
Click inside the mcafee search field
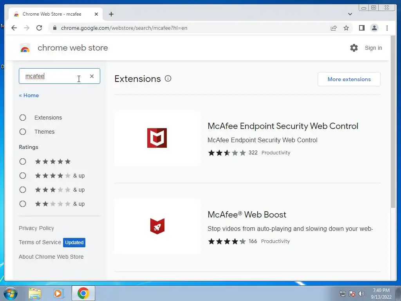click(60, 76)
